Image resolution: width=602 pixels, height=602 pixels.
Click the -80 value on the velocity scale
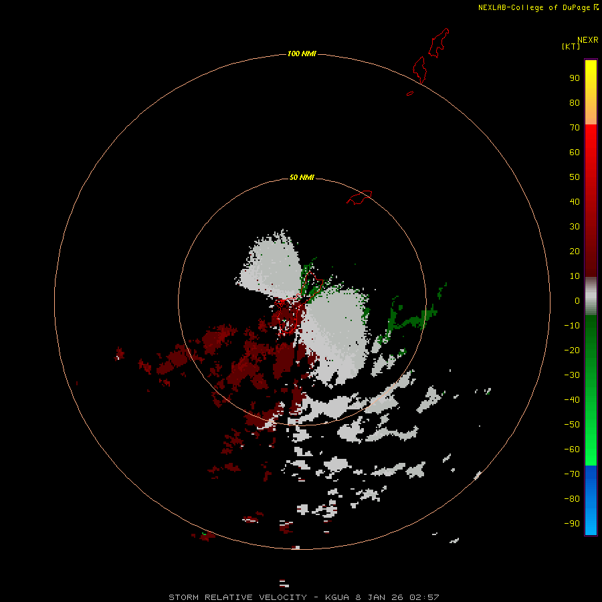572,499
